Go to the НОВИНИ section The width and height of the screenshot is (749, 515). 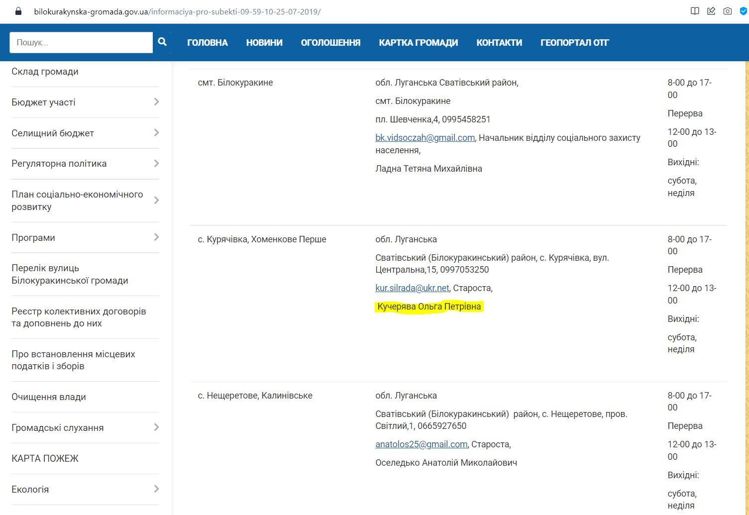click(264, 43)
